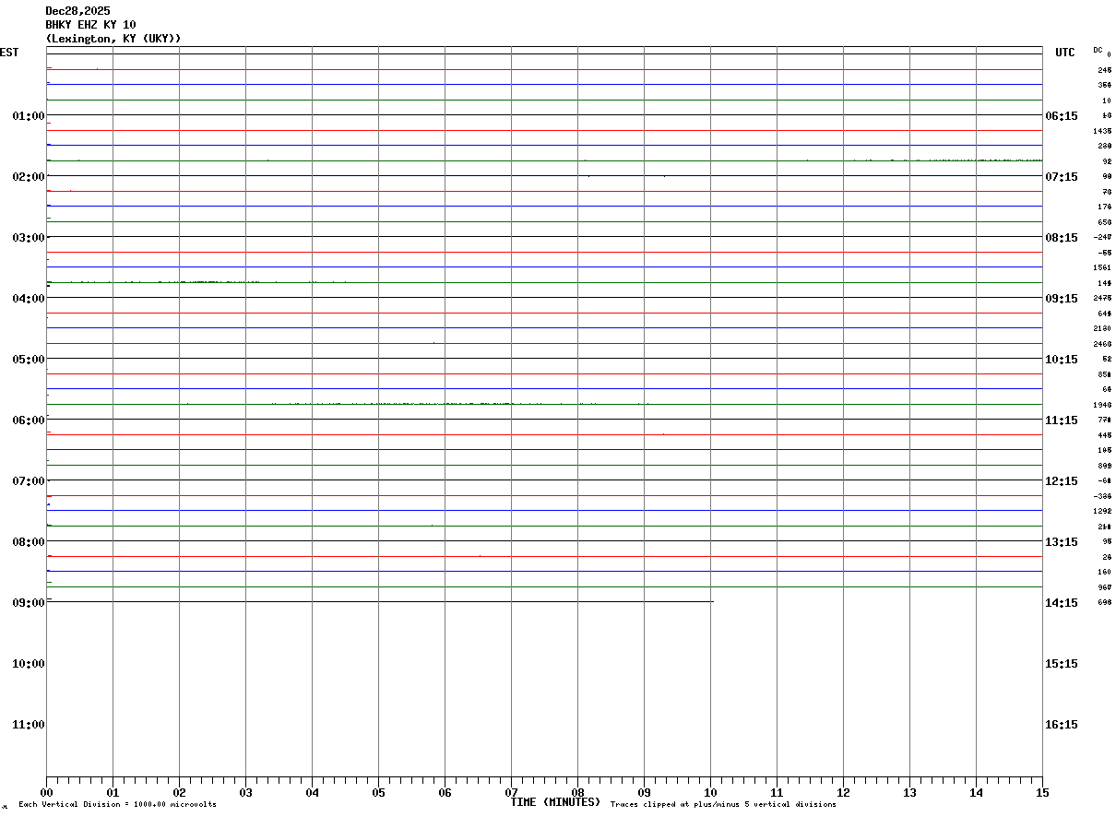1116x817 pixels.
Task: Click the 10 minute axis tick label
Action: point(710,793)
